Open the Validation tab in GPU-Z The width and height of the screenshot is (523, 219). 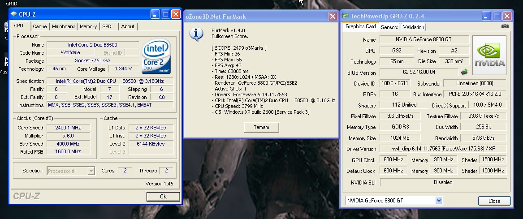pyautogui.click(x=413, y=27)
